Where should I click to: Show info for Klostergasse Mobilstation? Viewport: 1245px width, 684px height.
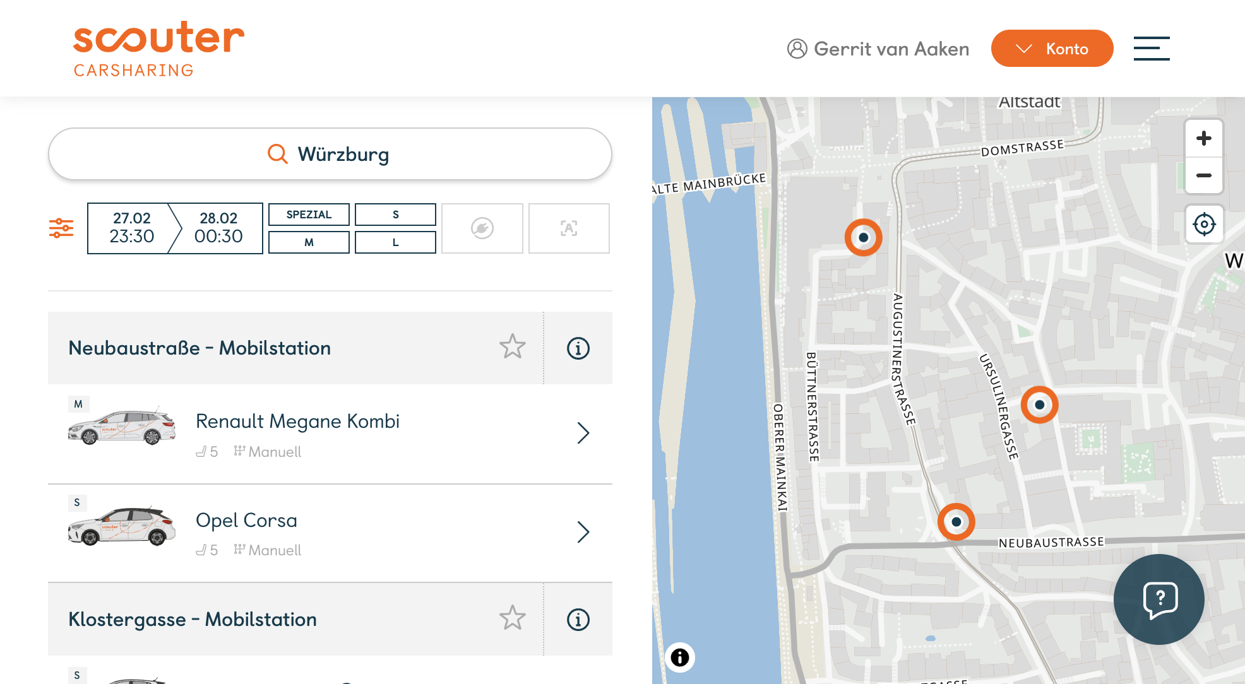point(578,620)
